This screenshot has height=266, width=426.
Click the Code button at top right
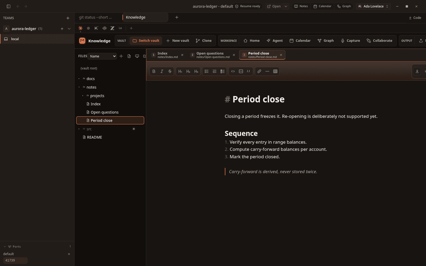pos(415,18)
